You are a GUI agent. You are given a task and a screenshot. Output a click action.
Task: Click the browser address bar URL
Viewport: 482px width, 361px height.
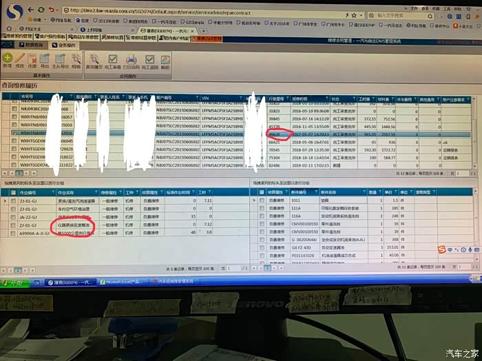160,13
